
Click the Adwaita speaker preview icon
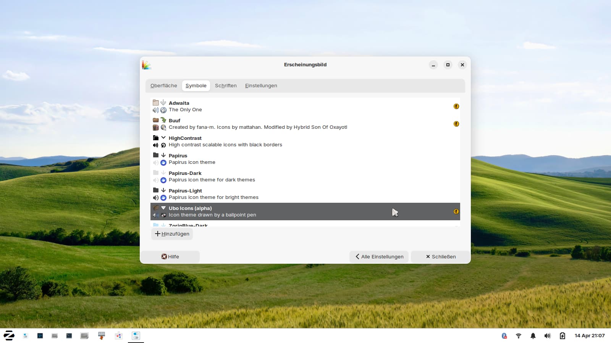[156, 110]
